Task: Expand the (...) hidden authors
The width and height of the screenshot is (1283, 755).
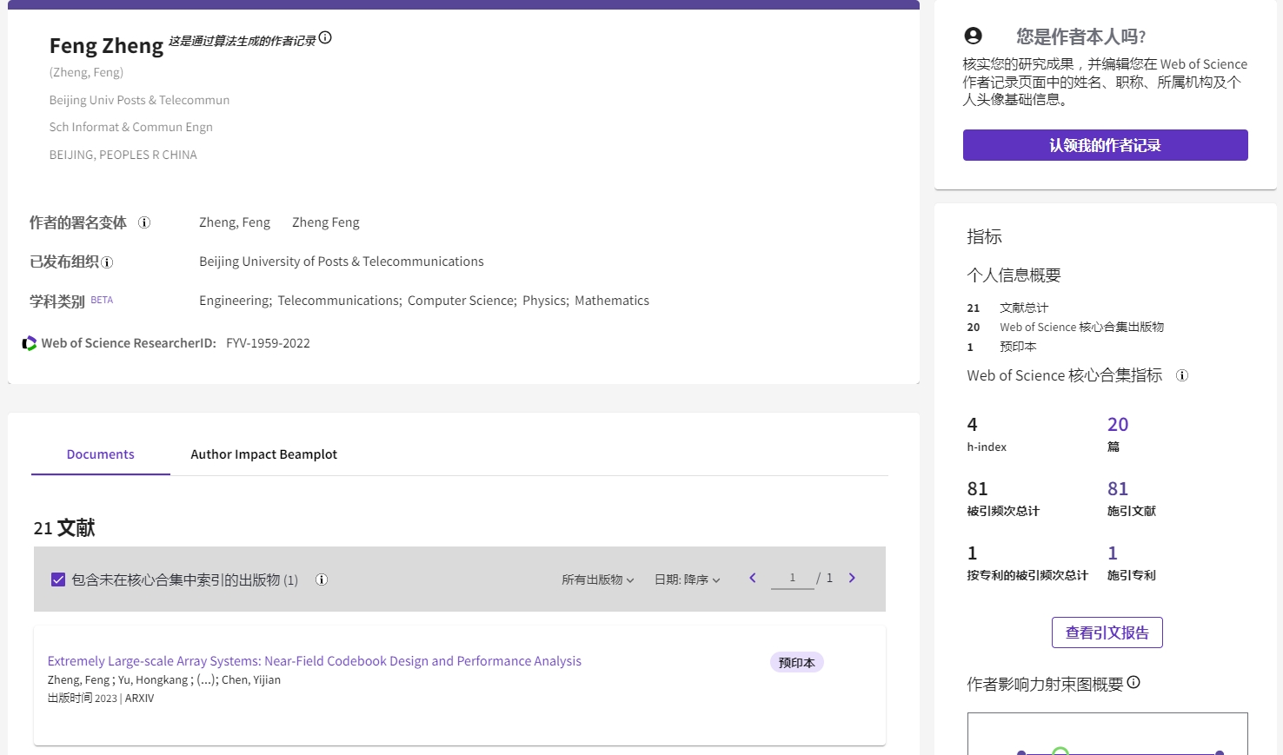Action: pyautogui.click(x=206, y=680)
